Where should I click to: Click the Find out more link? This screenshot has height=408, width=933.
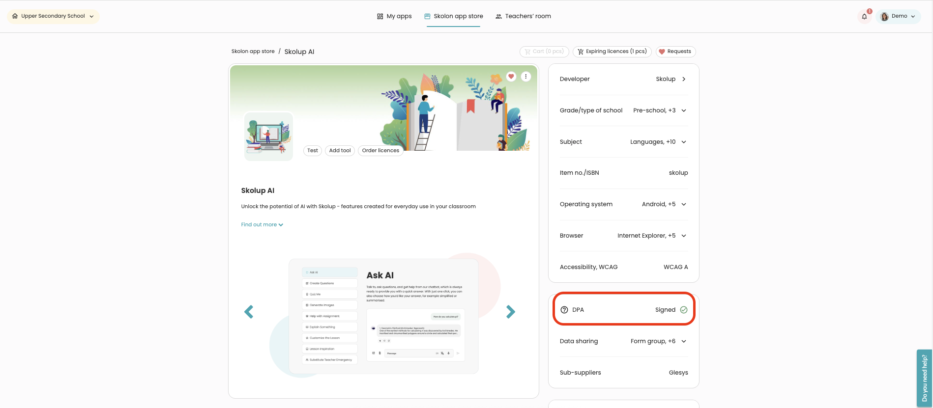coord(262,224)
